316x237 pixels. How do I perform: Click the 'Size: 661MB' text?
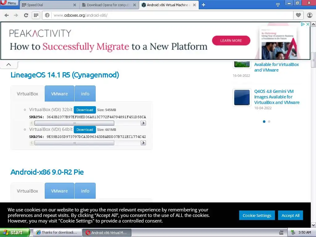[x=106, y=130]
